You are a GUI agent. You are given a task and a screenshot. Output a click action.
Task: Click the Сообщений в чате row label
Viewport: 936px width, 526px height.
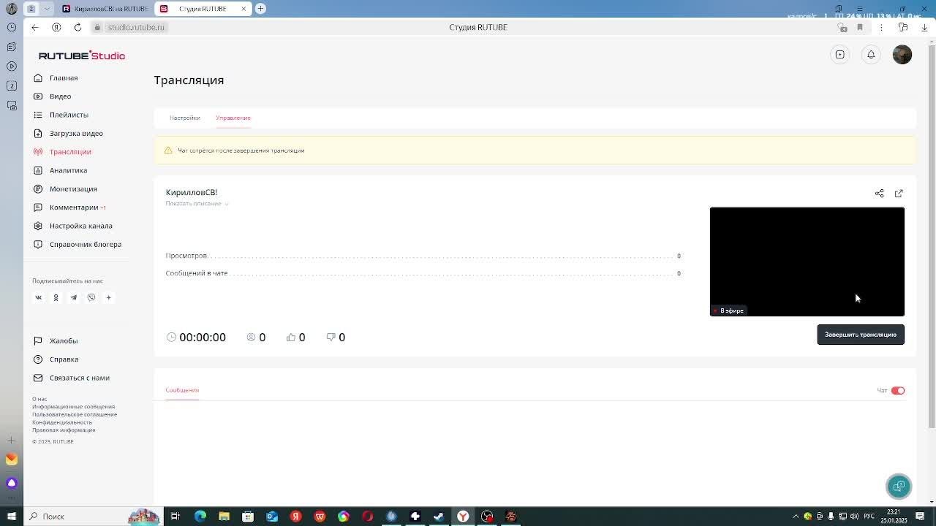coord(197,273)
